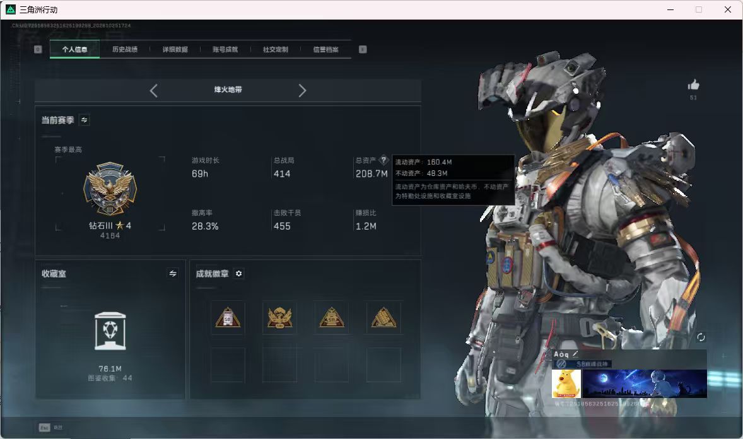Image resolution: width=743 pixels, height=439 pixels.
Task: Open the 详细数据 tab
Action: (x=175, y=49)
